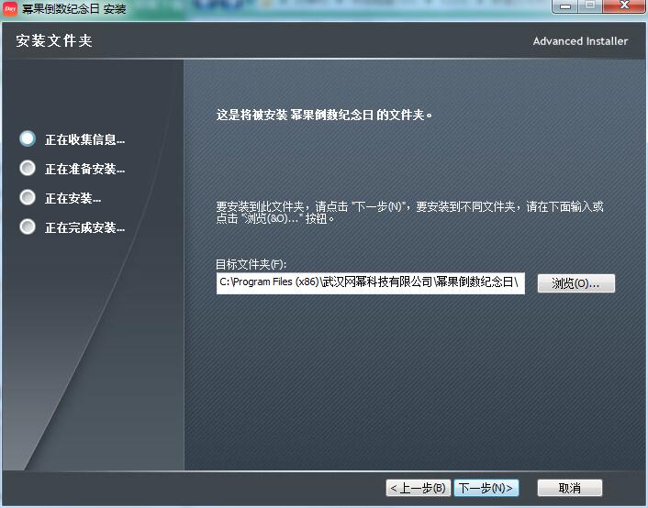Select the 正在完成安装 step indicator

click(28, 226)
